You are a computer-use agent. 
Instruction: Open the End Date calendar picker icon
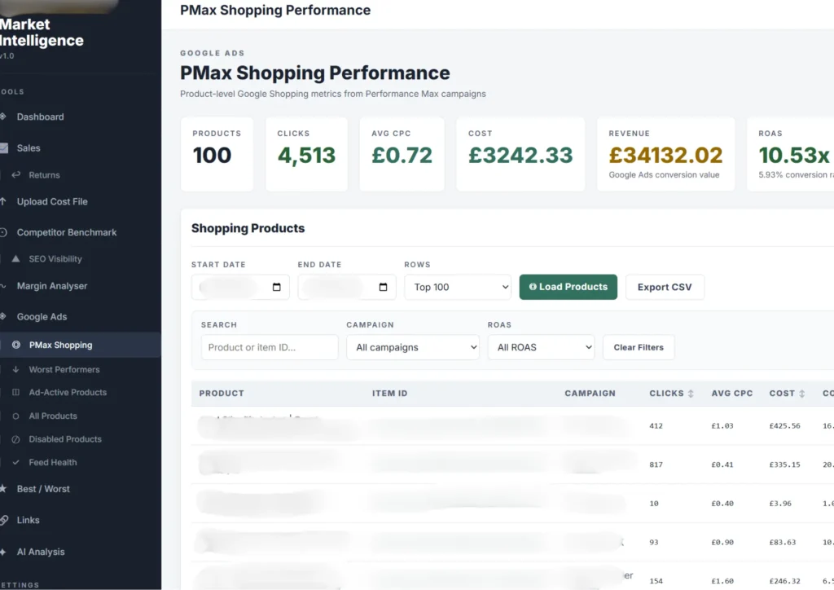(383, 288)
